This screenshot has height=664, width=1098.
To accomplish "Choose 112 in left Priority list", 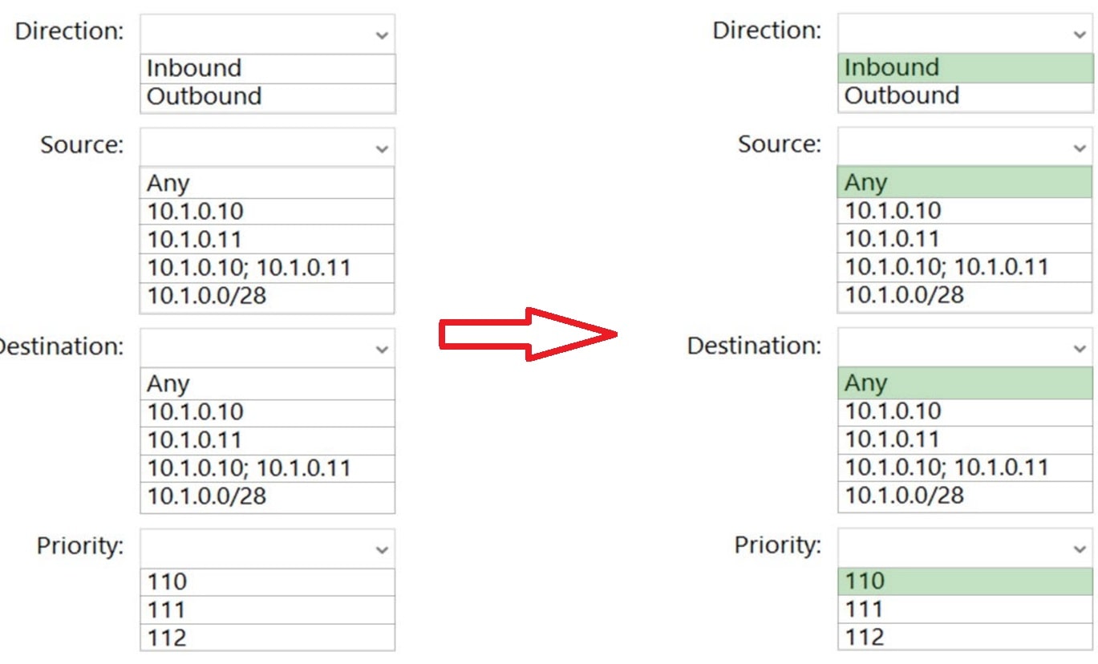I will 267,638.
